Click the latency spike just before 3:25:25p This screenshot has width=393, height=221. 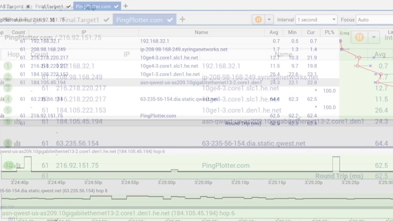(x=336, y=164)
